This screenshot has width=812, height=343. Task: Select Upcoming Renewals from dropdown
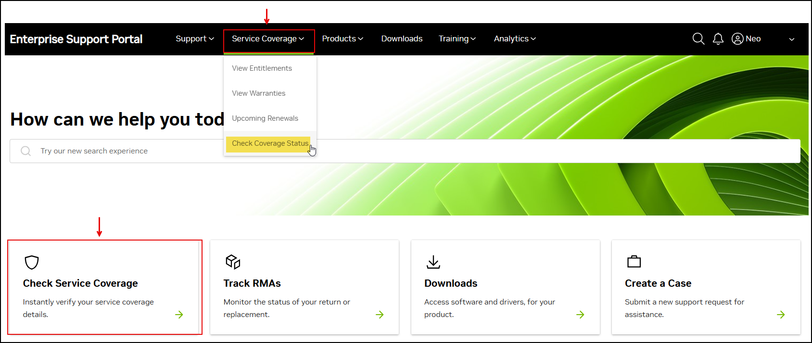point(265,118)
